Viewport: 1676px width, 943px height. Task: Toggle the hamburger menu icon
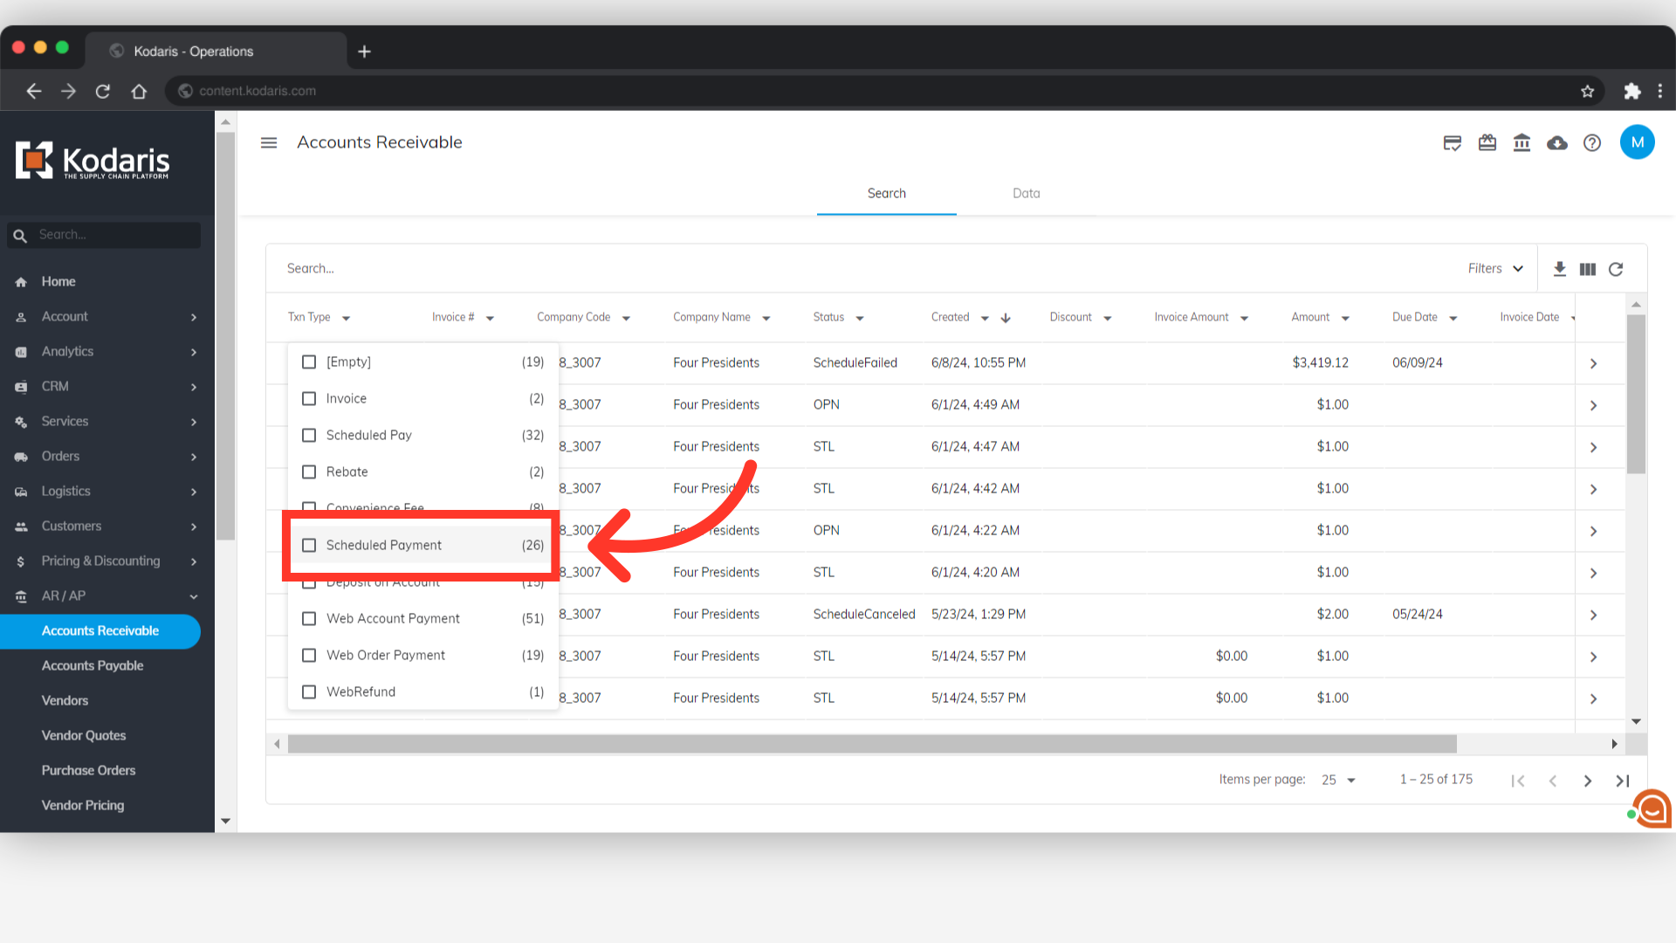[x=269, y=142]
